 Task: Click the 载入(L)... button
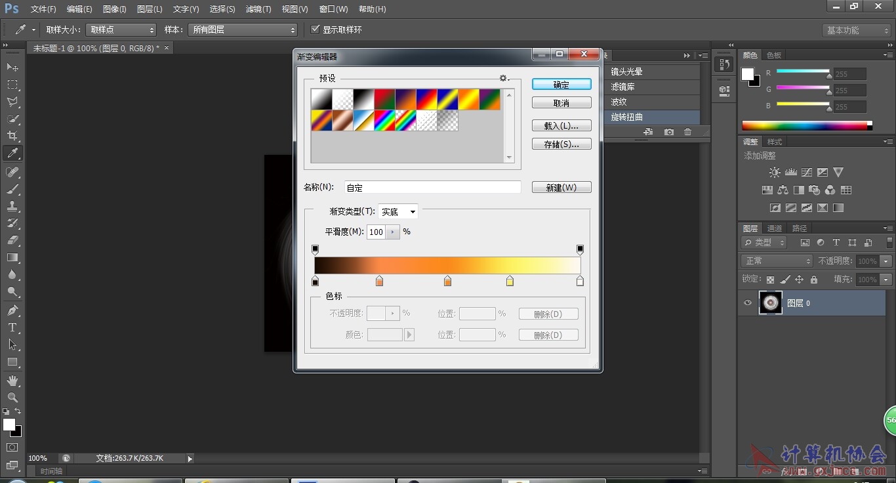tap(561, 126)
